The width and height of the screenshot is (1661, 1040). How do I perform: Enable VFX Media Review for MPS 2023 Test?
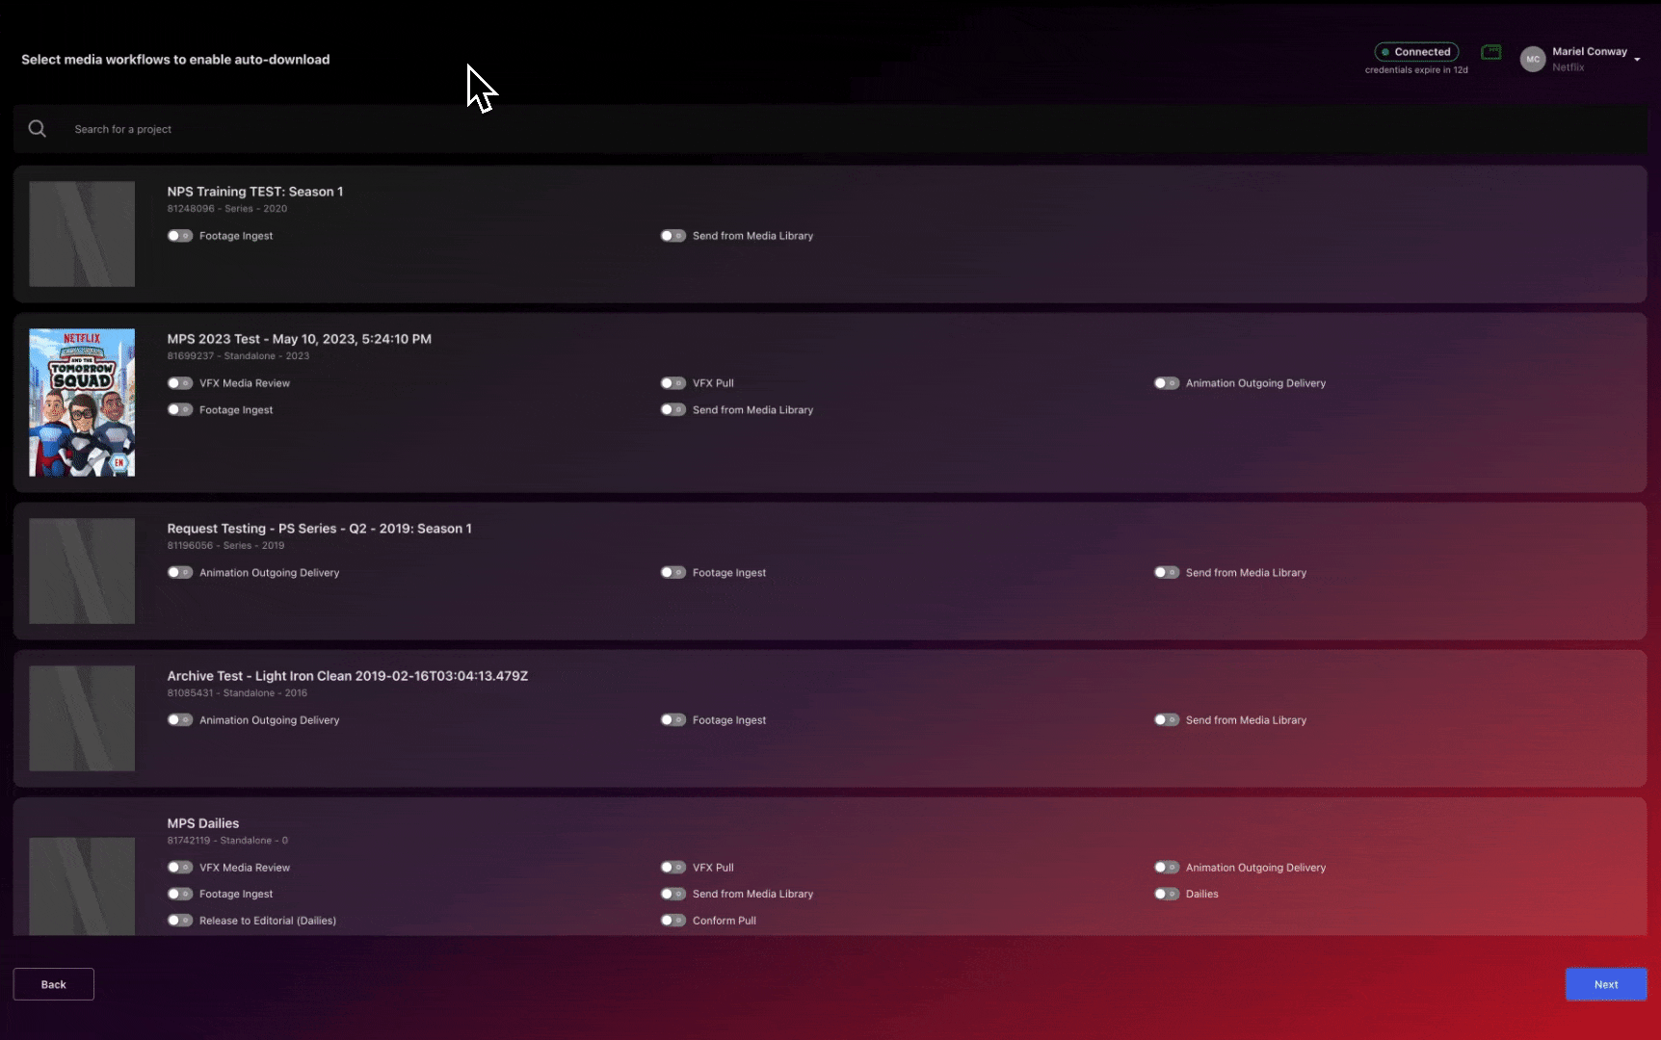coord(180,382)
